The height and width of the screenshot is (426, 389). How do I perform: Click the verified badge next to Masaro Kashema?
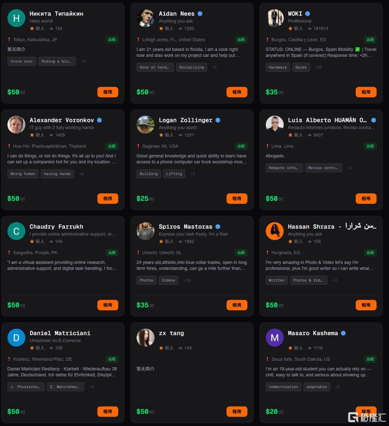pos(343,333)
